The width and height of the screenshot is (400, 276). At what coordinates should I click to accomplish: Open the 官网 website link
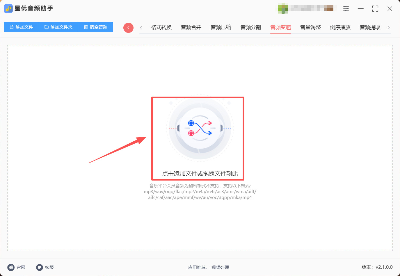[16, 267]
